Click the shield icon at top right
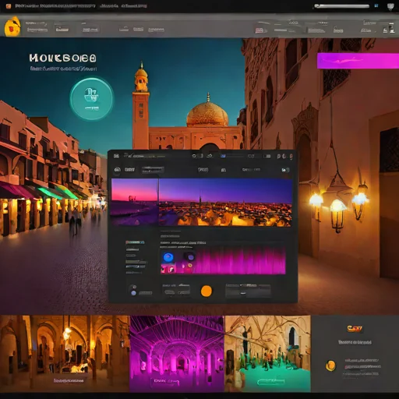 pyautogui.click(x=390, y=6)
